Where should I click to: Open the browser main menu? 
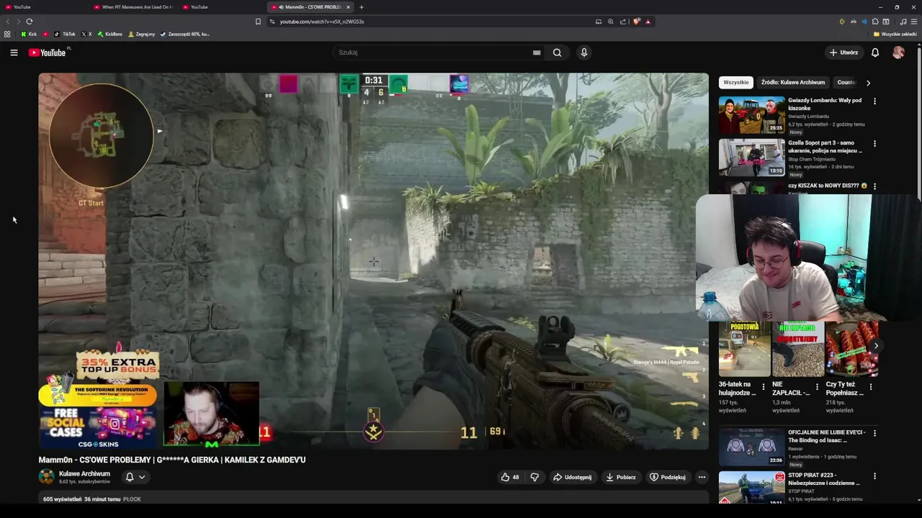(914, 22)
